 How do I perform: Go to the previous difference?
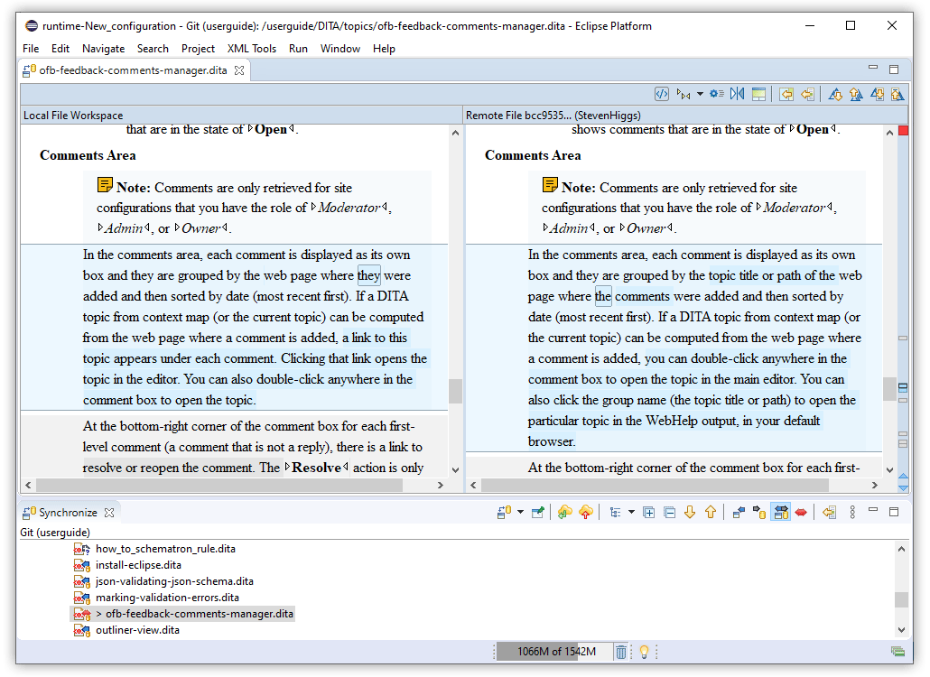[856, 94]
